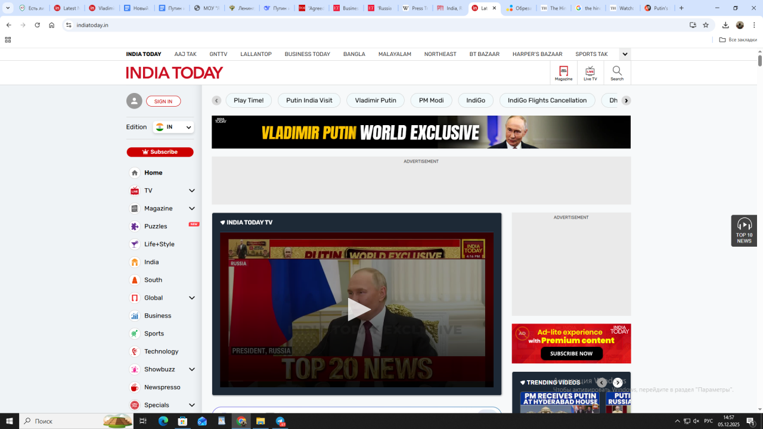The height and width of the screenshot is (429, 763).
Task: Bookmark this page with star icon
Action: pos(706,25)
